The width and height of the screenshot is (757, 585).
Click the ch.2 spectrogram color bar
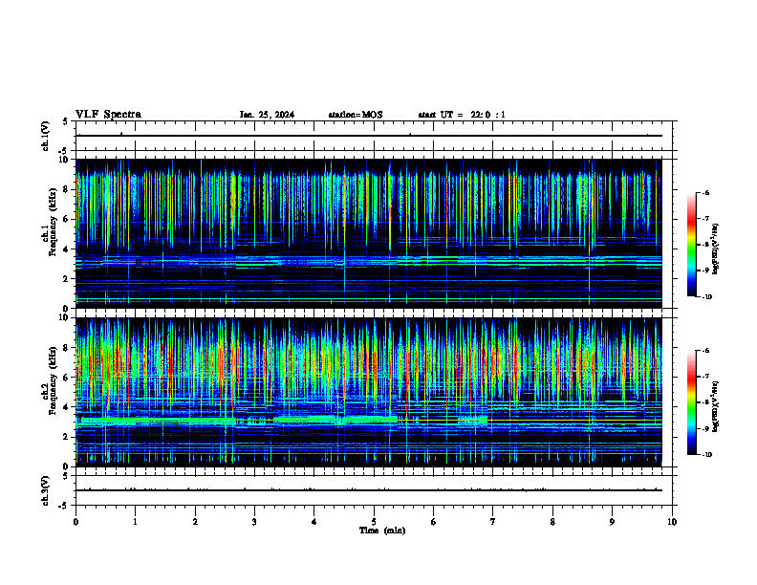tap(691, 402)
